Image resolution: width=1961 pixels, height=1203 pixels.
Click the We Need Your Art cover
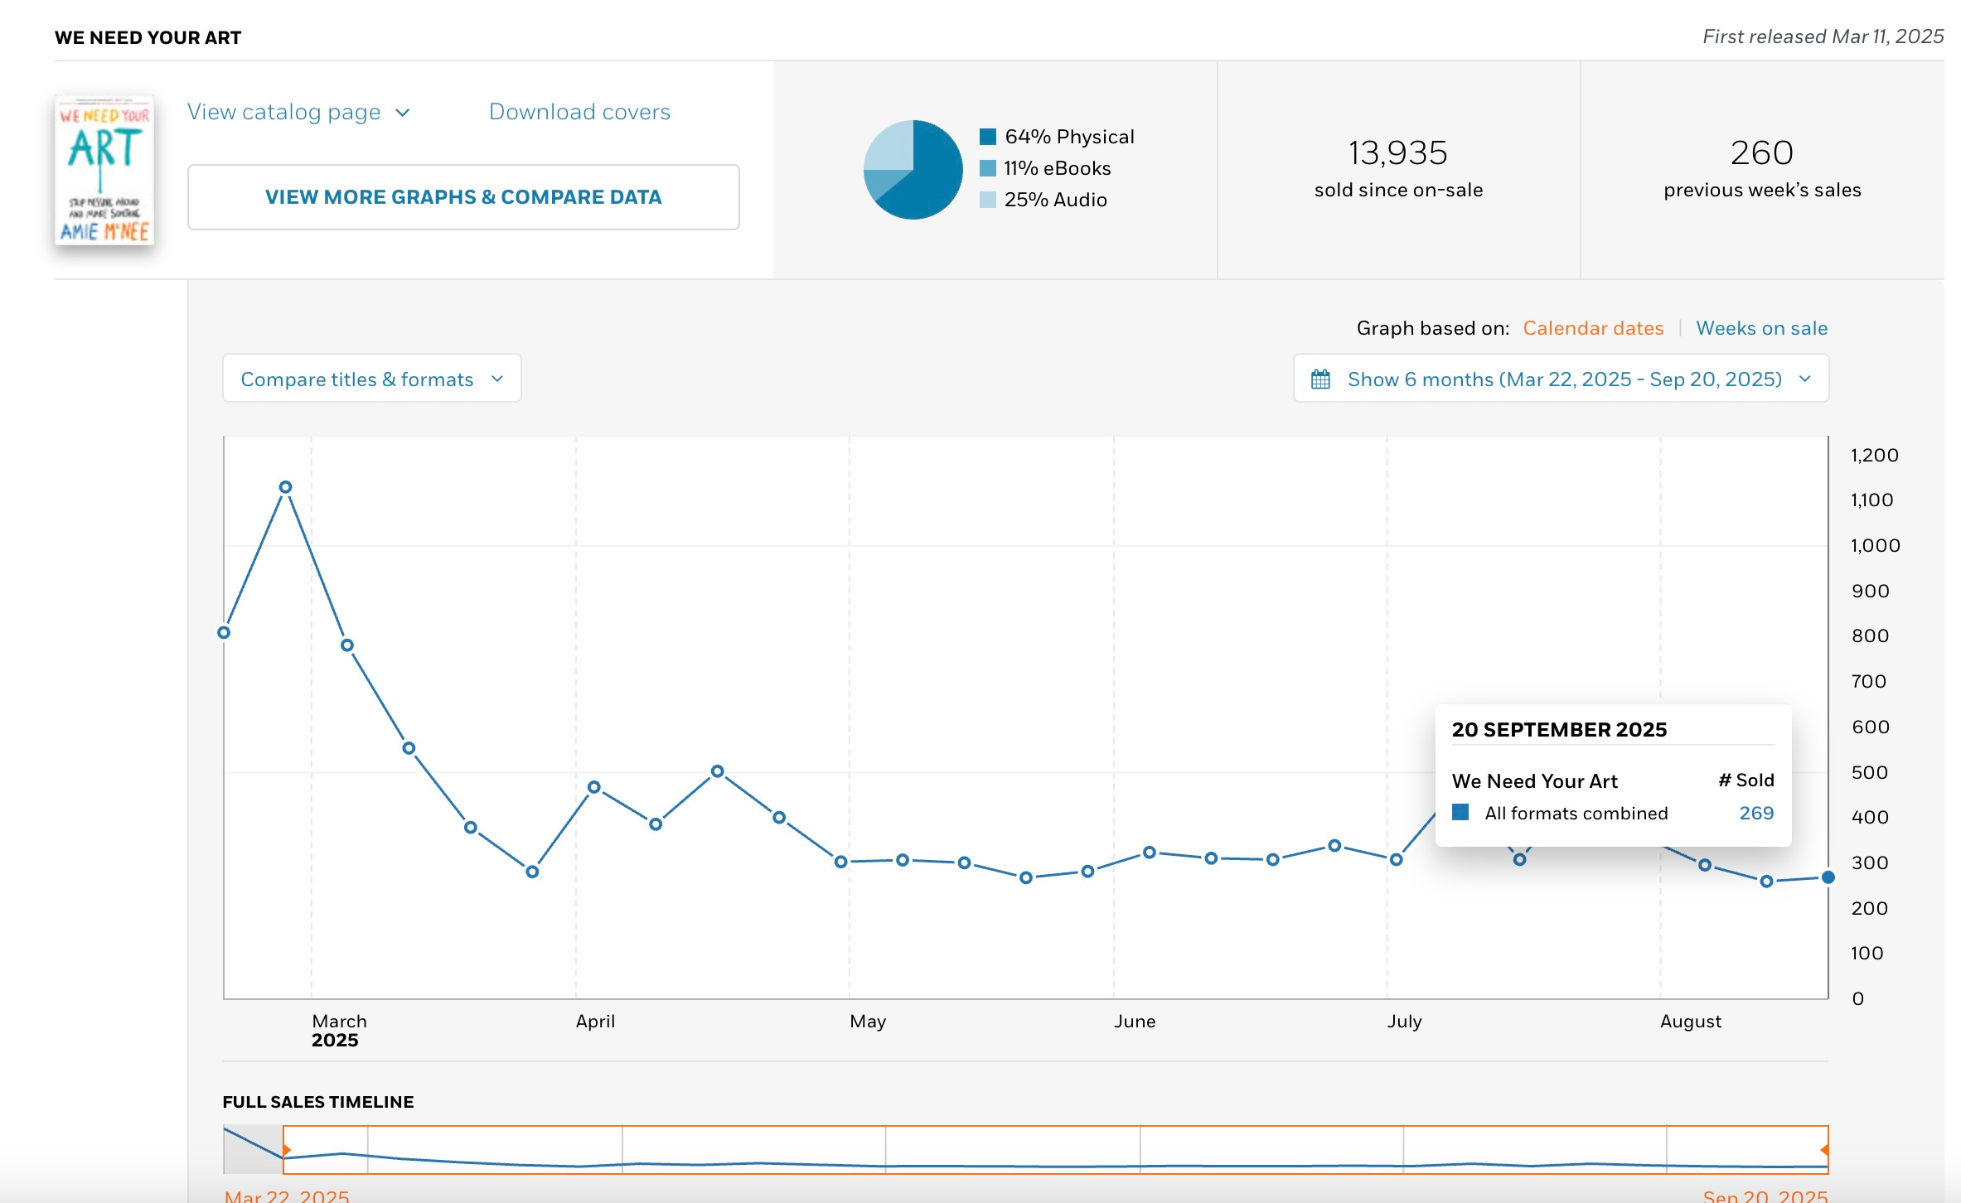pyautogui.click(x=104, y=170)
